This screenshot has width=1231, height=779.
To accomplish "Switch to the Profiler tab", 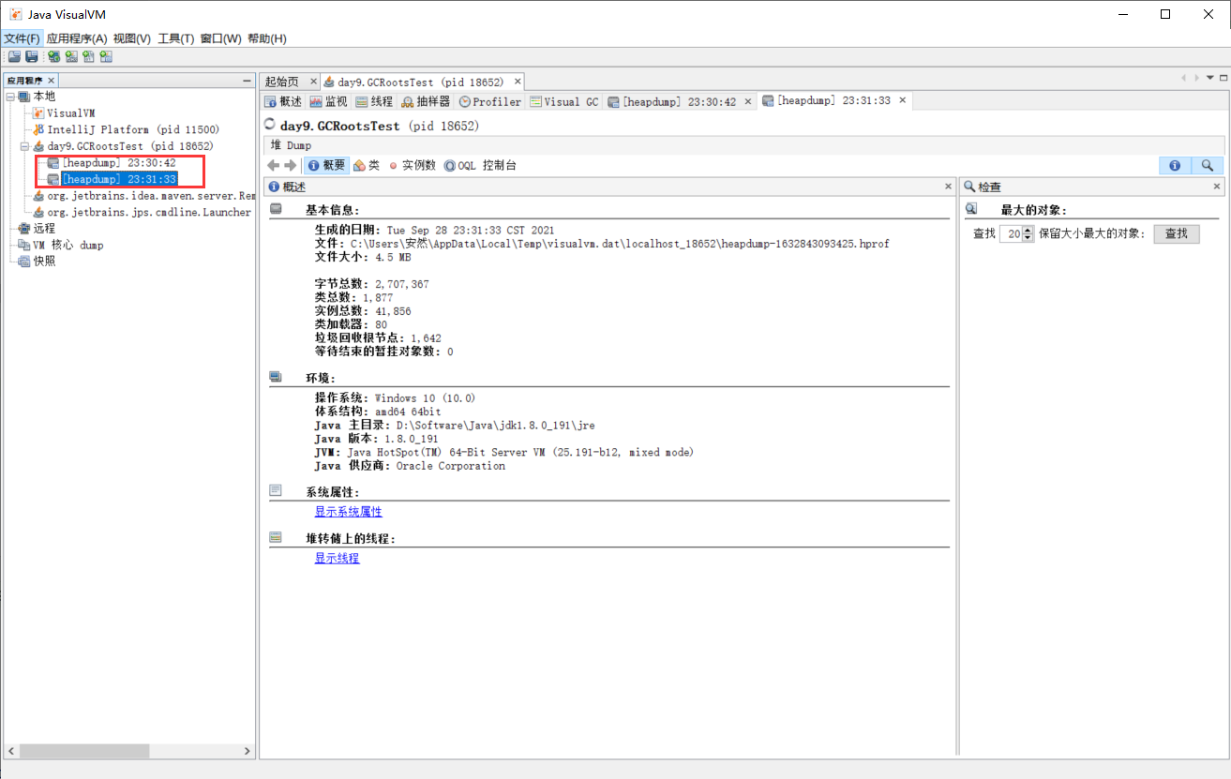I will click(490, 101).
